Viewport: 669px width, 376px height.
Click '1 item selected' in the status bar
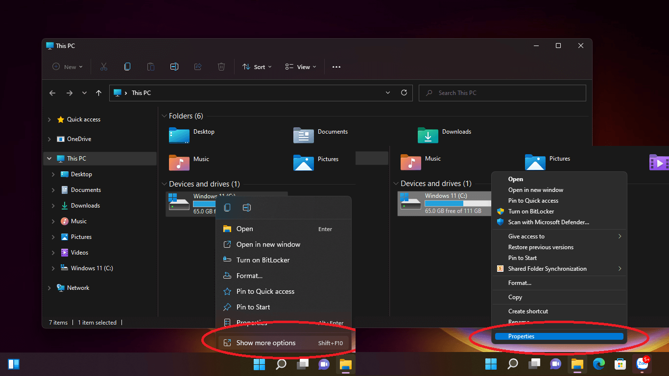pyautogui.click(x=97, y=323)
